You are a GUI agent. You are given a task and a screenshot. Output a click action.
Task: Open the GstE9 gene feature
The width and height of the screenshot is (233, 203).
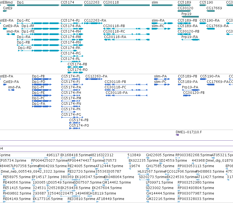click(5, 11)
